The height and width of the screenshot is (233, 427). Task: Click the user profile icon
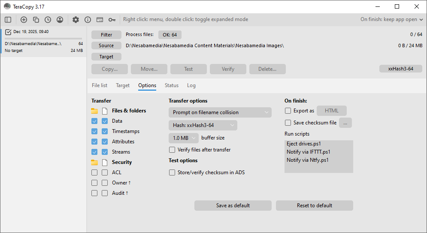click(60, 19)
